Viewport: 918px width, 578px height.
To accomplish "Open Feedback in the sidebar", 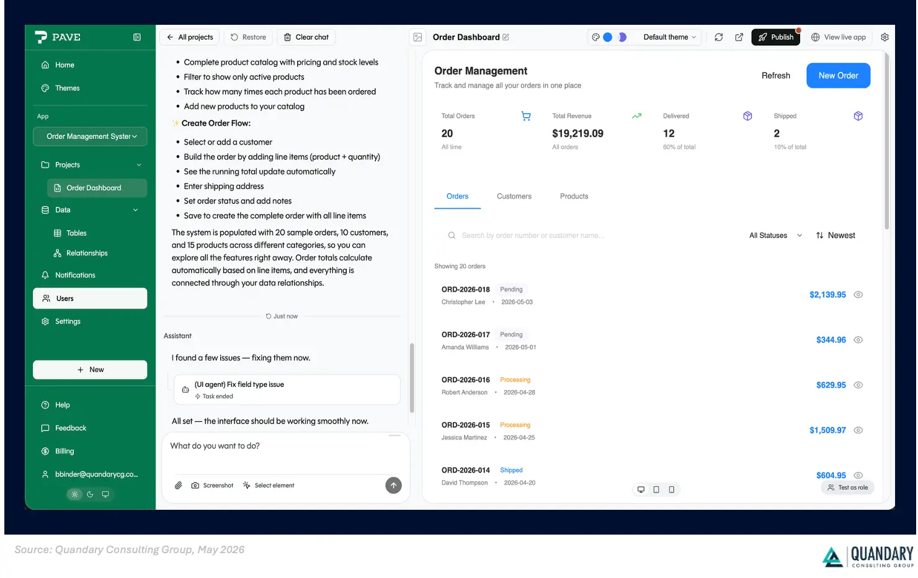I will tap(90, 428).
